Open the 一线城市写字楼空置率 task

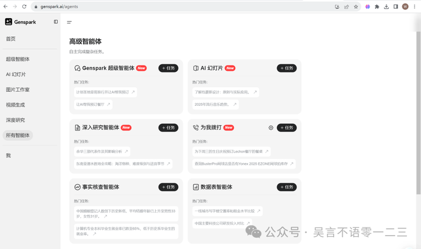(x=227, y=211)
